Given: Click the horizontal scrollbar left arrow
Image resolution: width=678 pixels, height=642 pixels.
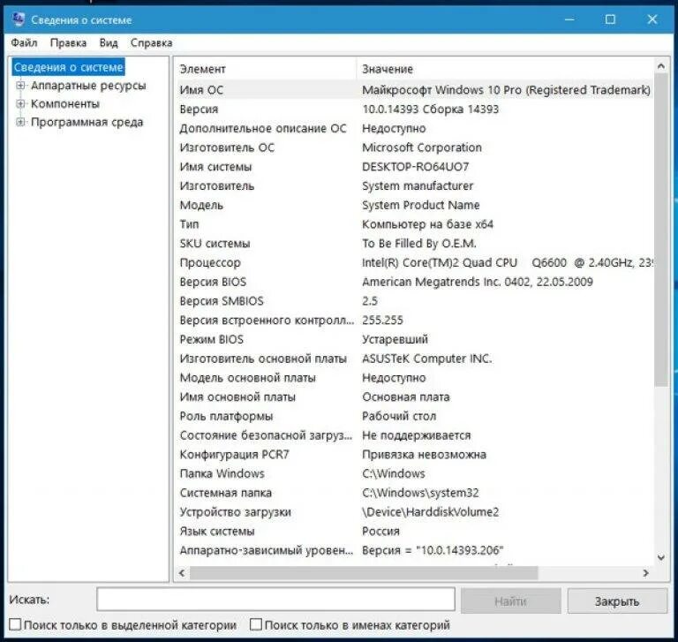Looking at the screenshot, I should pyautogui.click(x=182, y=573).
